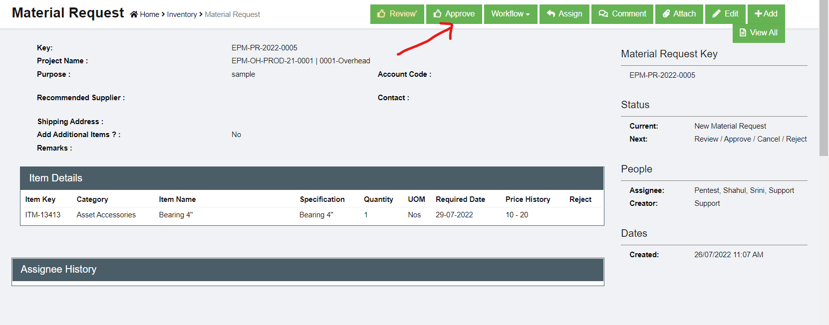Click the thumbs-up icon on Approve button
The height and width of the screenshot is (325, 829).
click(x=437, y=14)
